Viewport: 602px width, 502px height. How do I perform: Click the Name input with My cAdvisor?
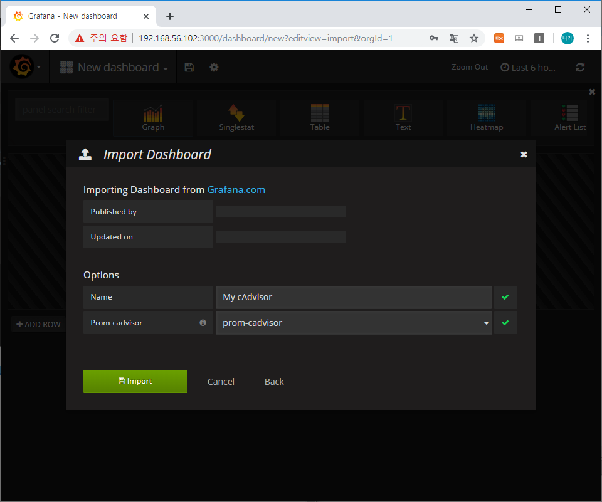(x=354, y=297)
